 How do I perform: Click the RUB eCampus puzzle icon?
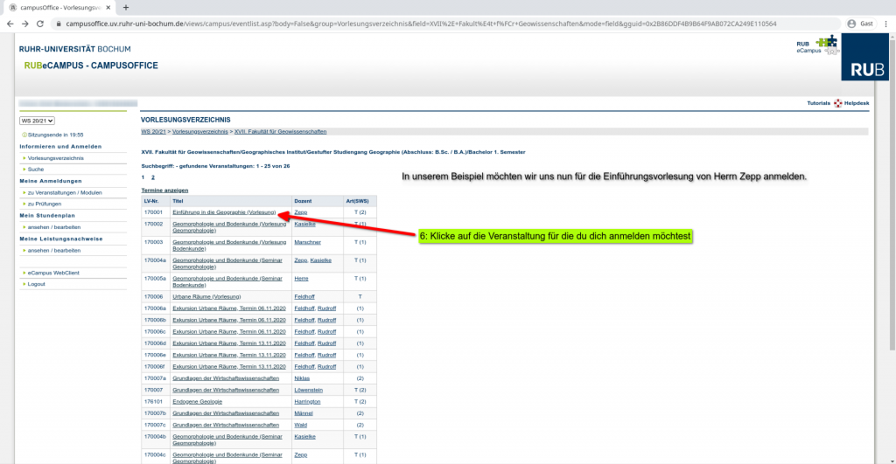(825, 43)
